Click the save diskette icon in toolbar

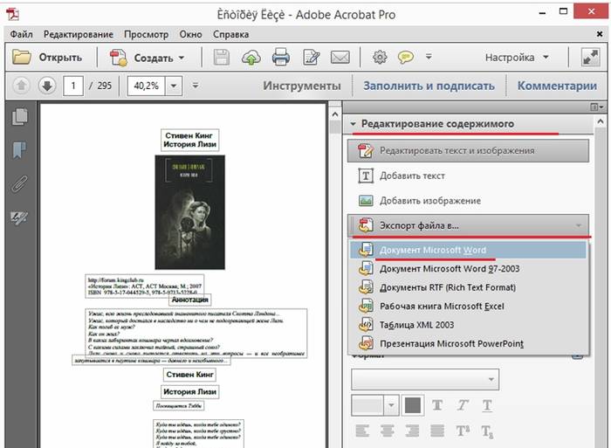222,58
